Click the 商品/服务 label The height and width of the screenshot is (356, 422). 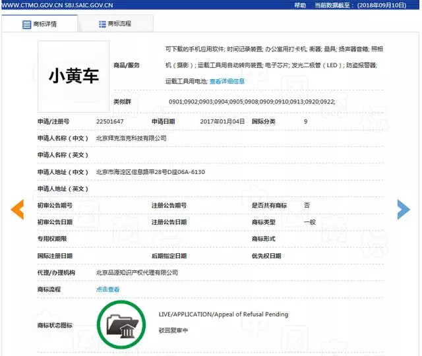point(127,65)
